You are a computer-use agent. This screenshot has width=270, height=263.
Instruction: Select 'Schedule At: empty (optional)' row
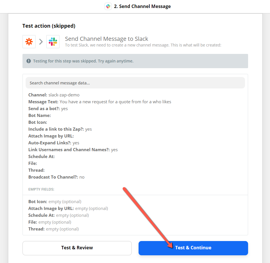click(x=59, y=215)
